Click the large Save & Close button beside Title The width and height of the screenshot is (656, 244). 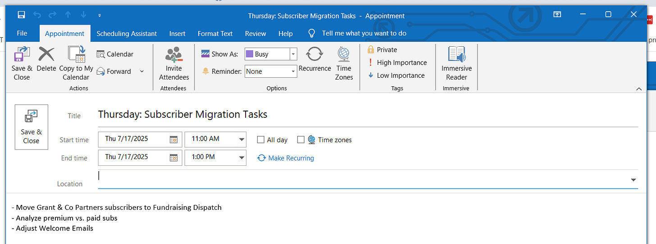tap(32, 127)
